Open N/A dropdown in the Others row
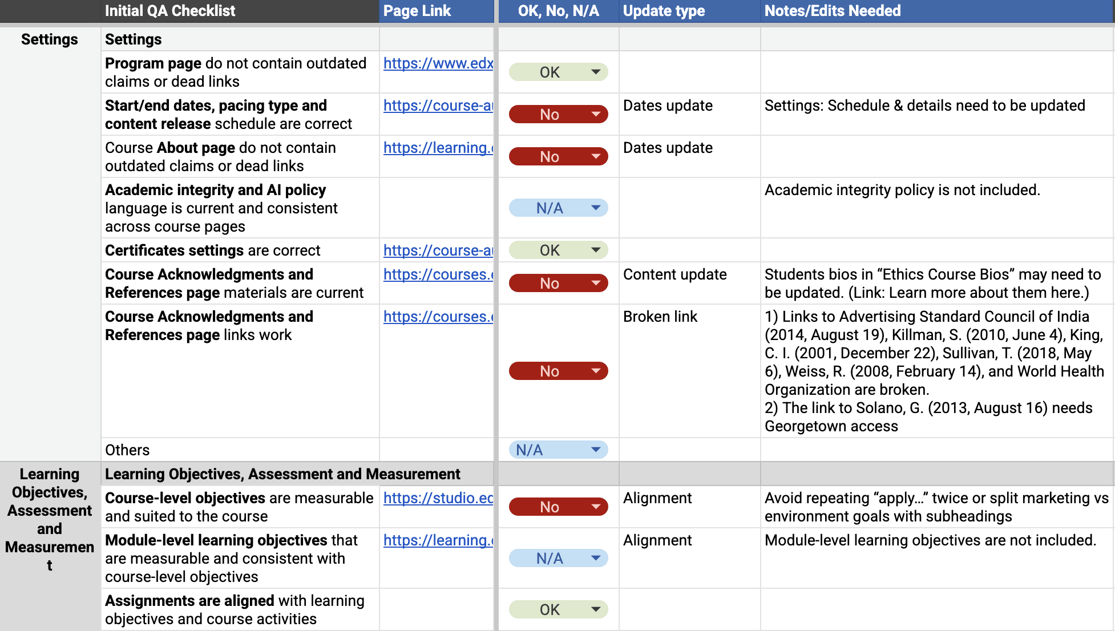Viewport: 1115px width, 631px height. point(595,450)
